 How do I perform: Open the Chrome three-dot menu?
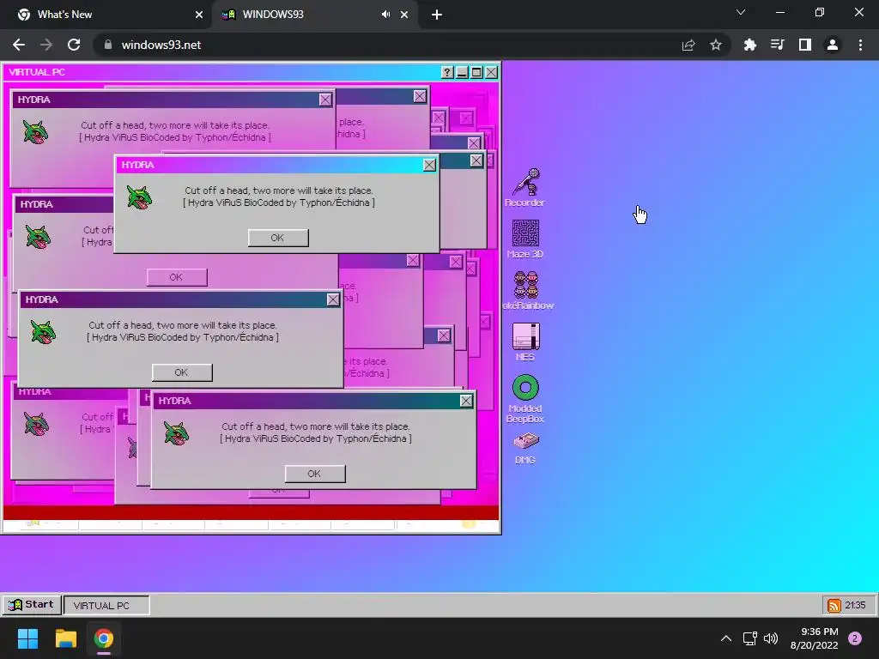point(860,45)
